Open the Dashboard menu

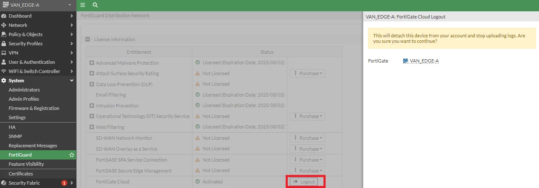point(38,16)
